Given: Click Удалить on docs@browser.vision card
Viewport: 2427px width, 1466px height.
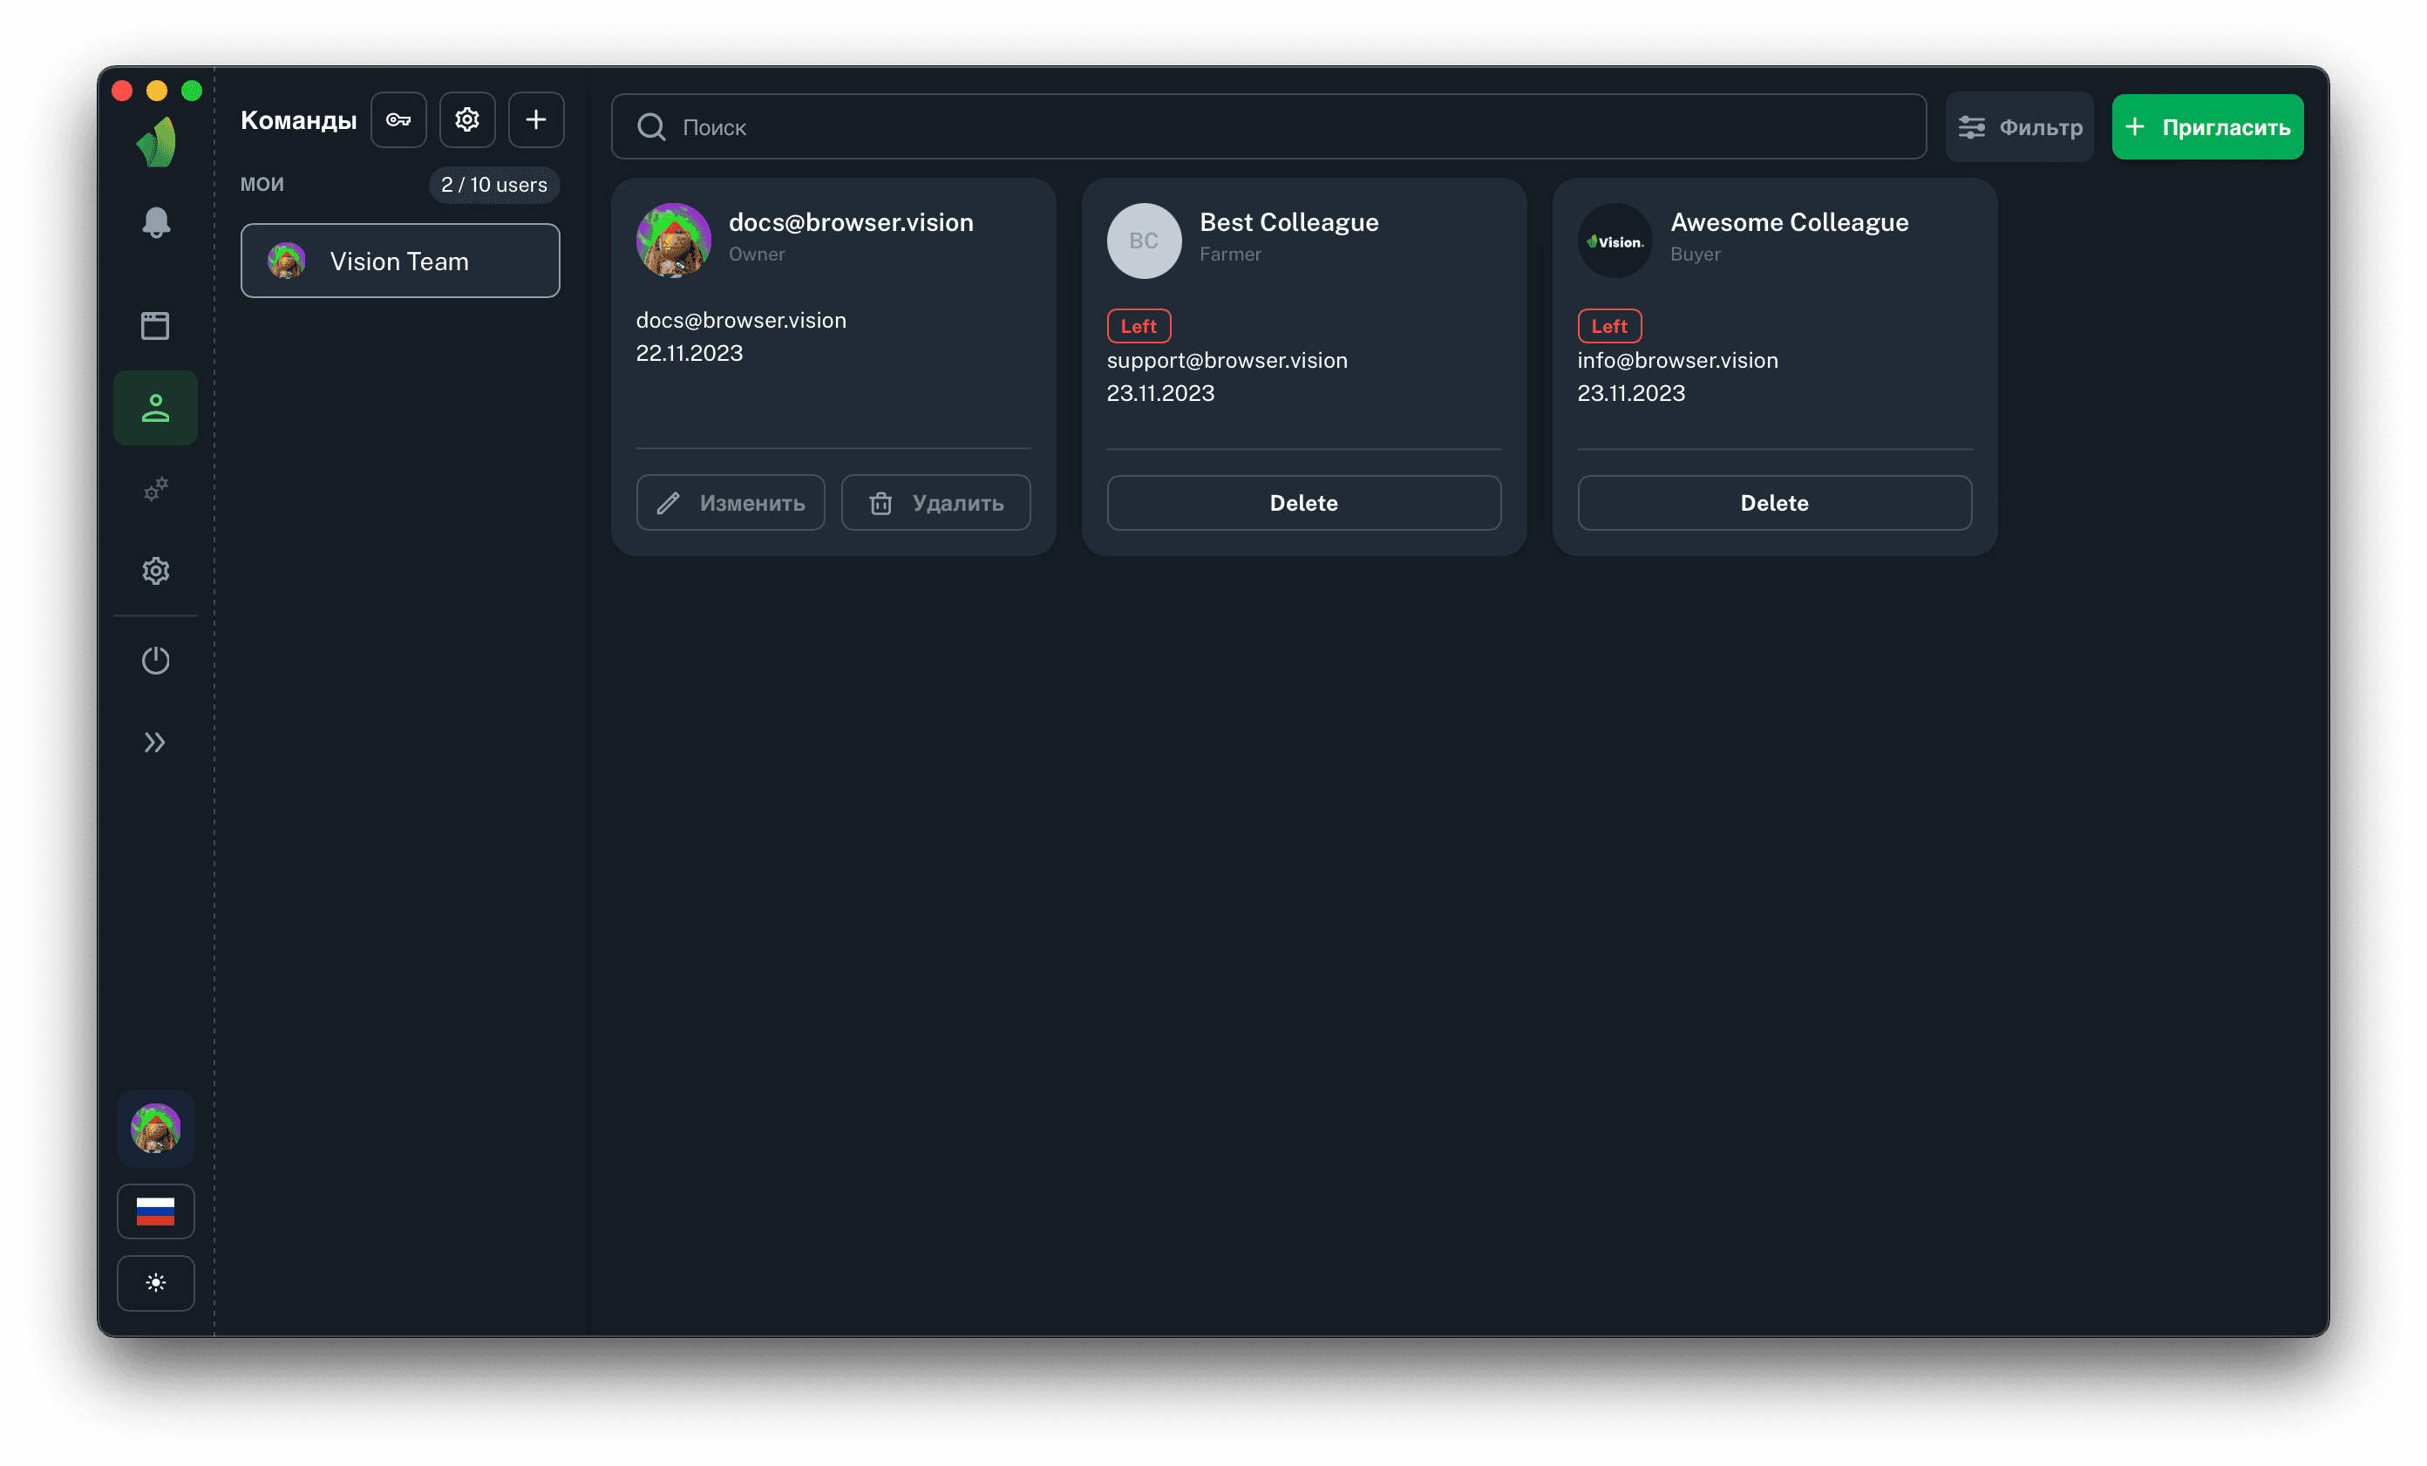Looking at the screenshot, I should click(x=937, y=503).
